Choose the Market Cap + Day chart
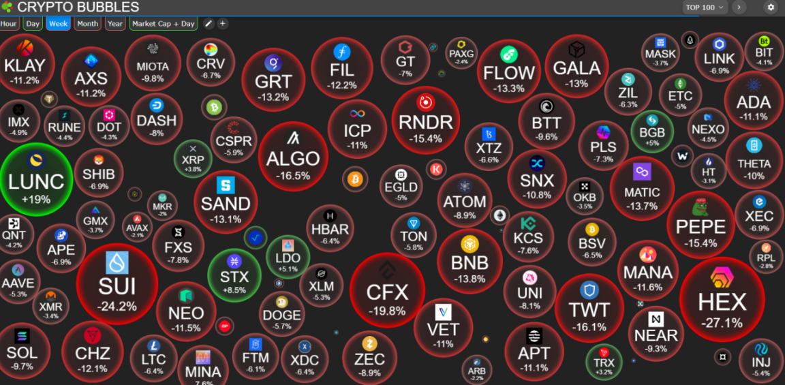 164,24
